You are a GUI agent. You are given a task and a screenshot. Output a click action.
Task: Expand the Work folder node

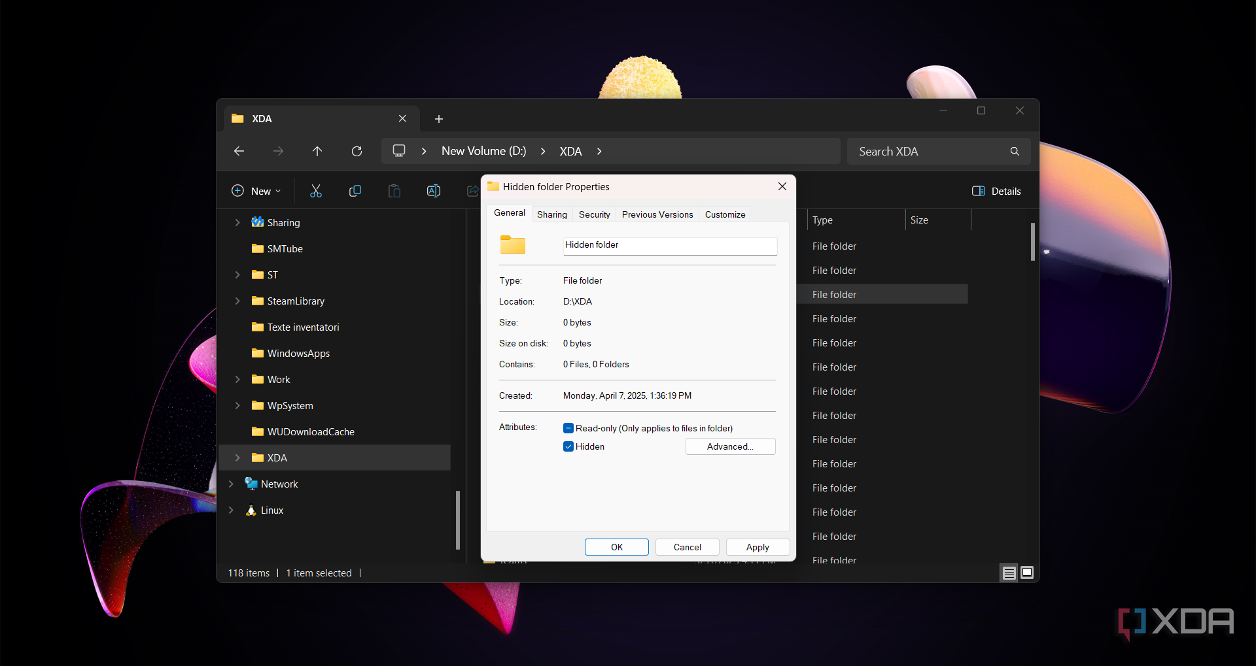click(x=237, y=379)
